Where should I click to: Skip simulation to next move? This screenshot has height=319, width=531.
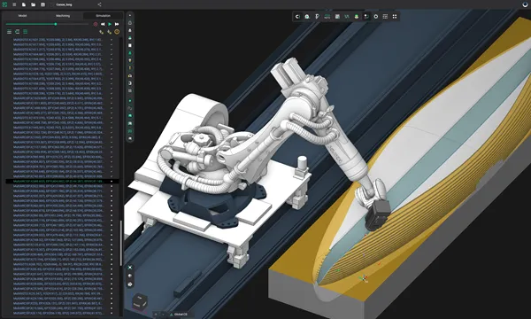click(117, 24)
